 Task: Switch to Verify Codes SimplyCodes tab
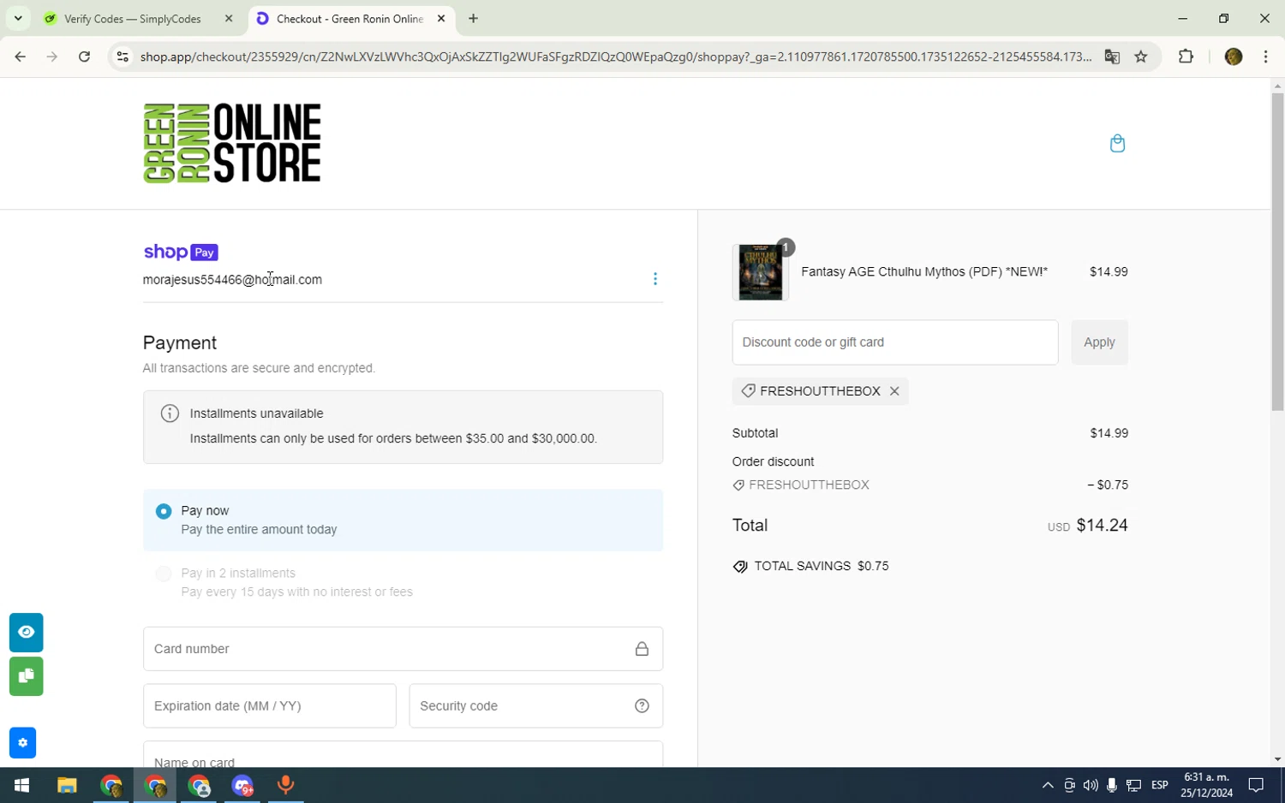click(133, 19)
